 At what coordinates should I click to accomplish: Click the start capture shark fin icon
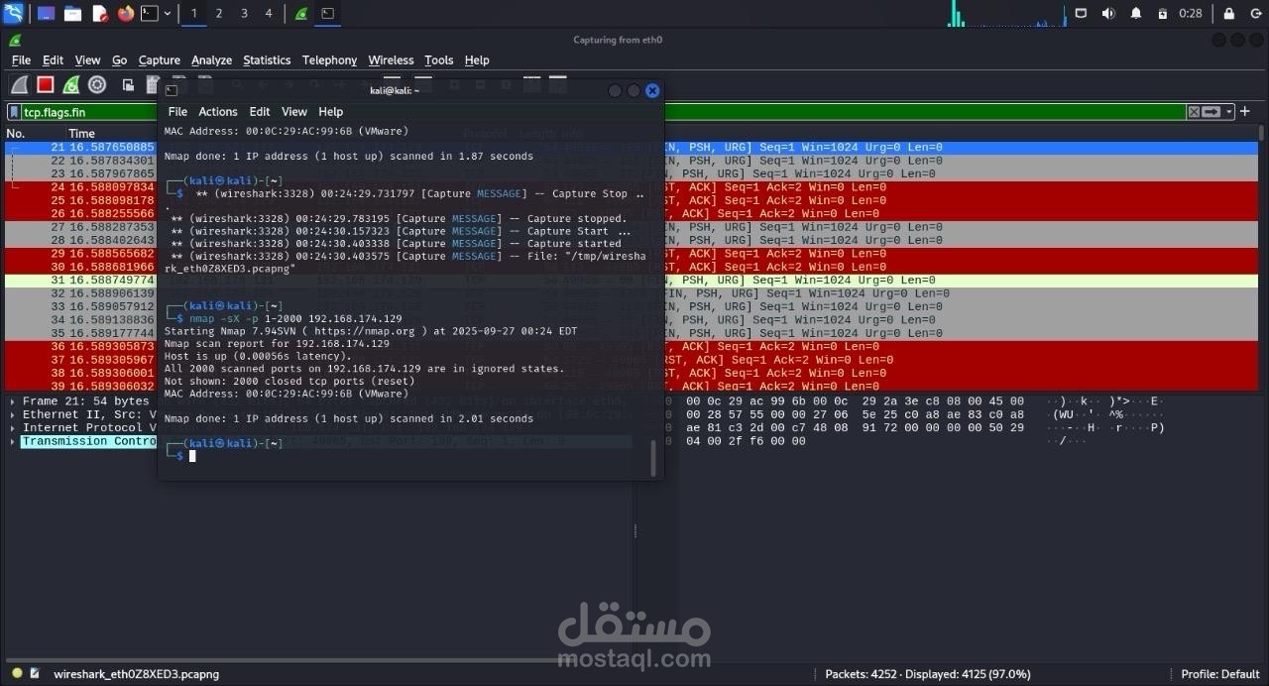point(19,84)
